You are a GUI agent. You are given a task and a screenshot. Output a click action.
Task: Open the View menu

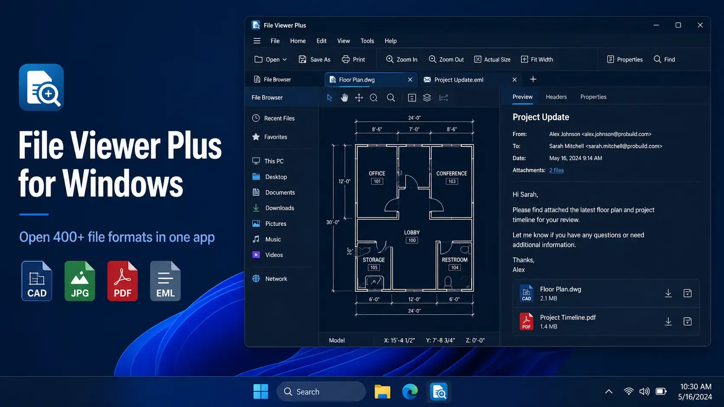(343, 41)
